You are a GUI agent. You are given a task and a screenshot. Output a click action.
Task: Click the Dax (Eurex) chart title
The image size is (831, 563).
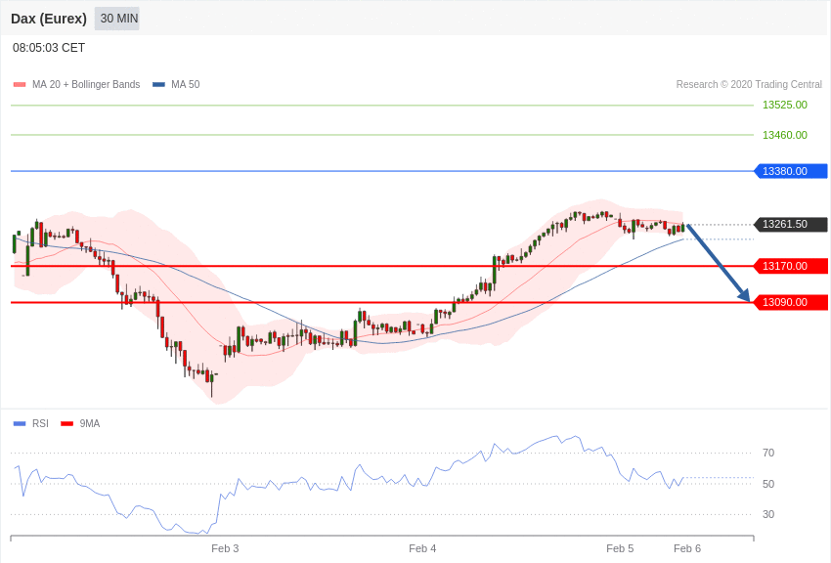[x=49, y=19]
